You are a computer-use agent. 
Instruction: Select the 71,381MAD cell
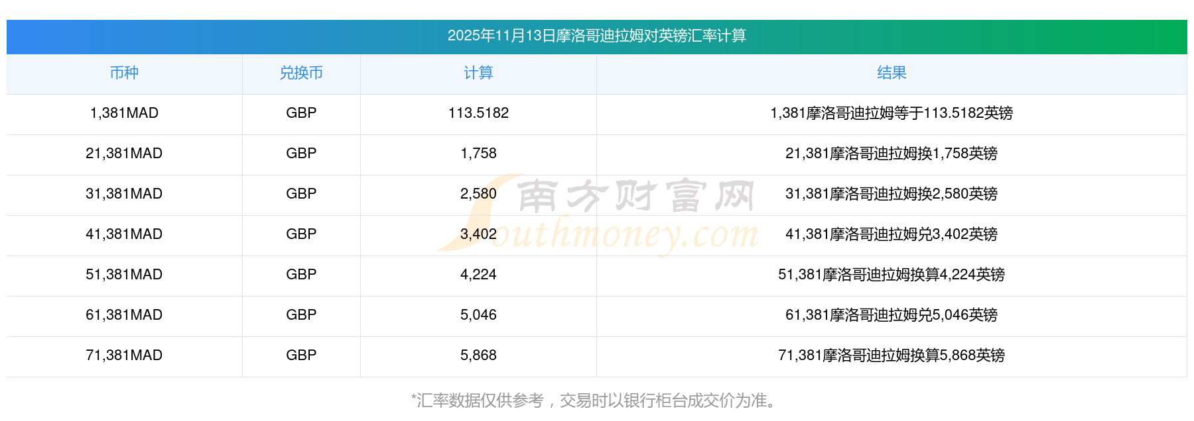click(x=124, y=355)
